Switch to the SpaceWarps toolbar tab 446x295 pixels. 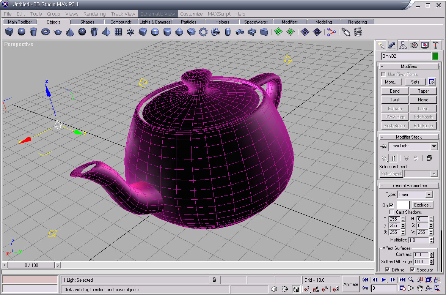[x=256, y=22]
